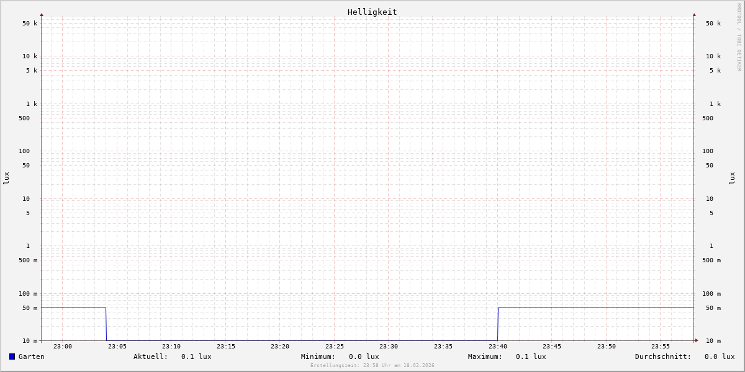Click the blue Garten legend color box
The height and width of the screenshot is (372, 745).
click(x=12, y=356)
